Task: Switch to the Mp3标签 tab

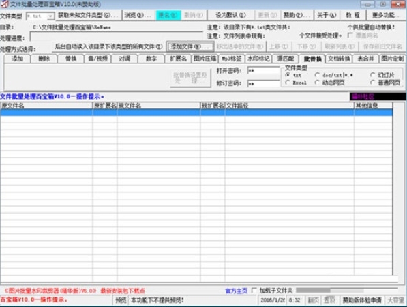Action: coord(232,59)
